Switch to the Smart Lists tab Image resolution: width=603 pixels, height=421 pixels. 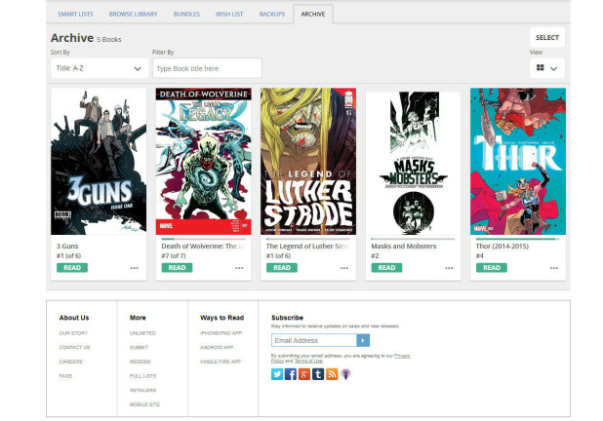tap(75, 15)
